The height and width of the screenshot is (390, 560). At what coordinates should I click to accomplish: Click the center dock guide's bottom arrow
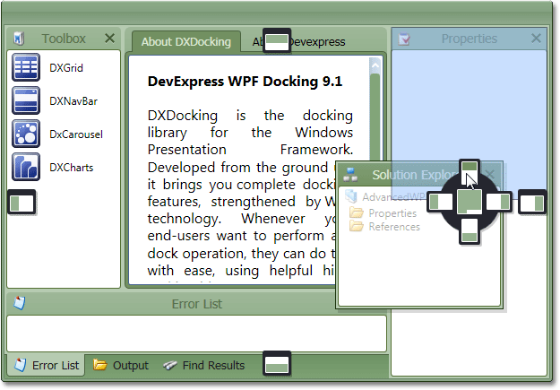(470, 232)
